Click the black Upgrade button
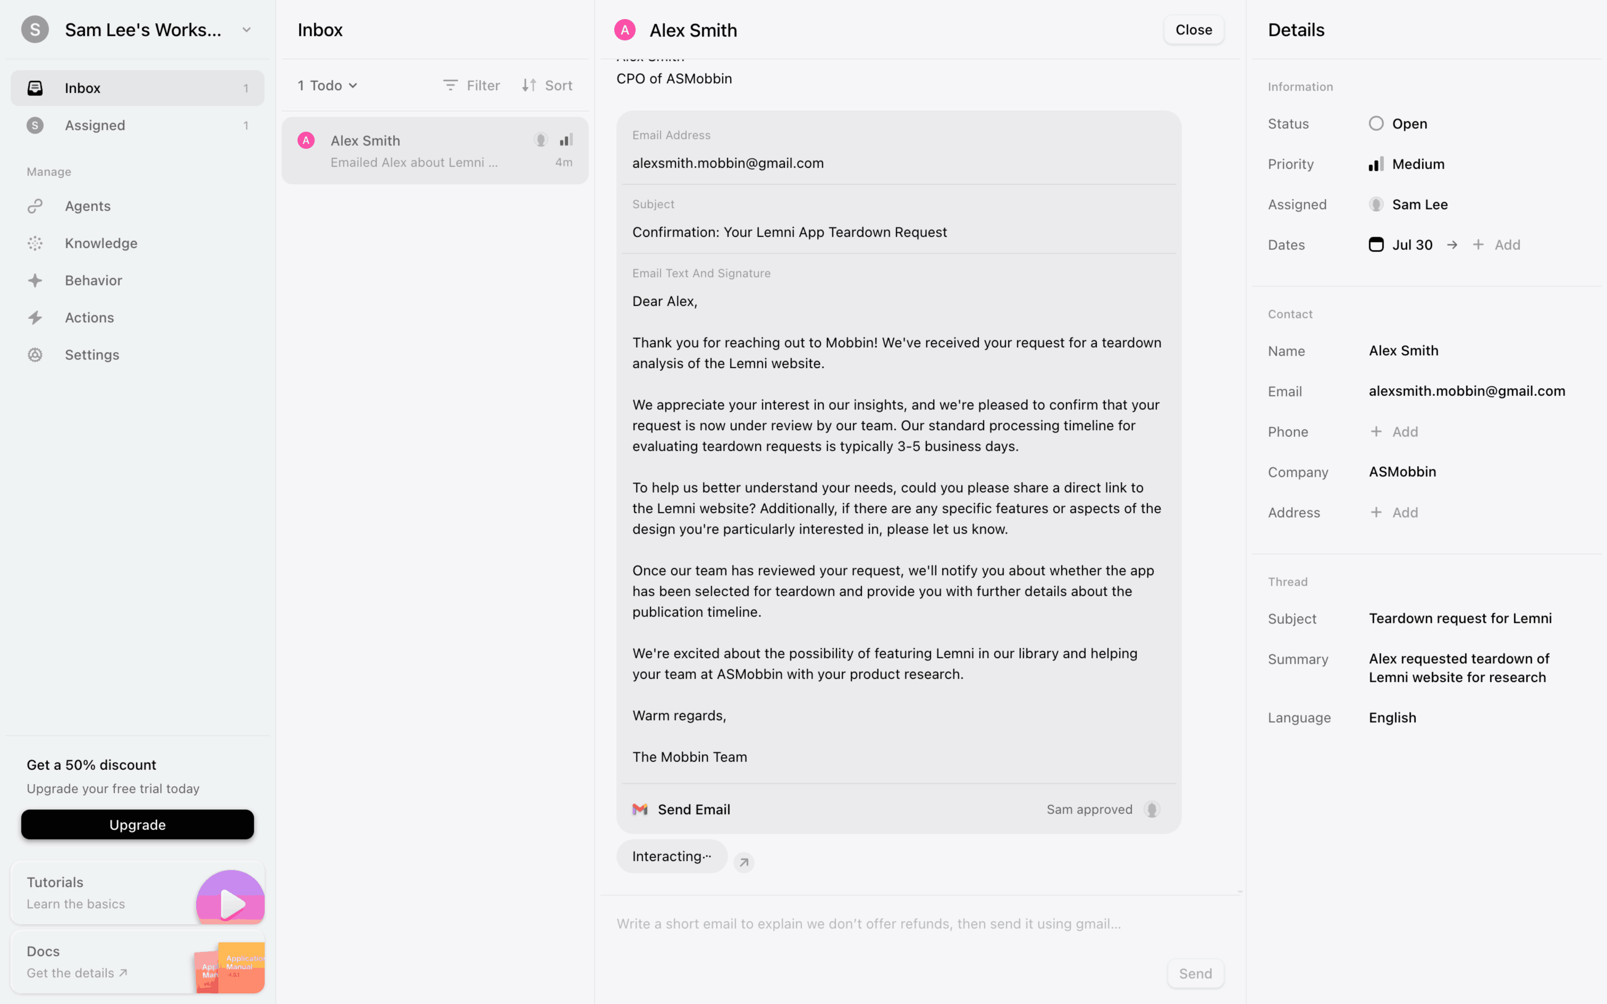 pos(138,824)
